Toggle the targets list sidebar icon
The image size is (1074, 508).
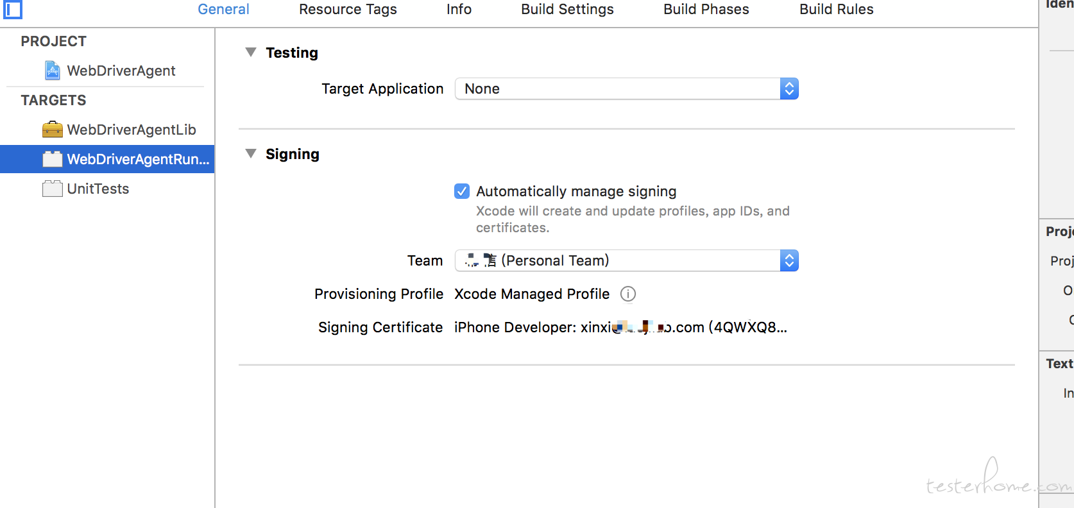coord(12,9)
